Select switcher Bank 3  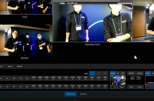[105, 73]
